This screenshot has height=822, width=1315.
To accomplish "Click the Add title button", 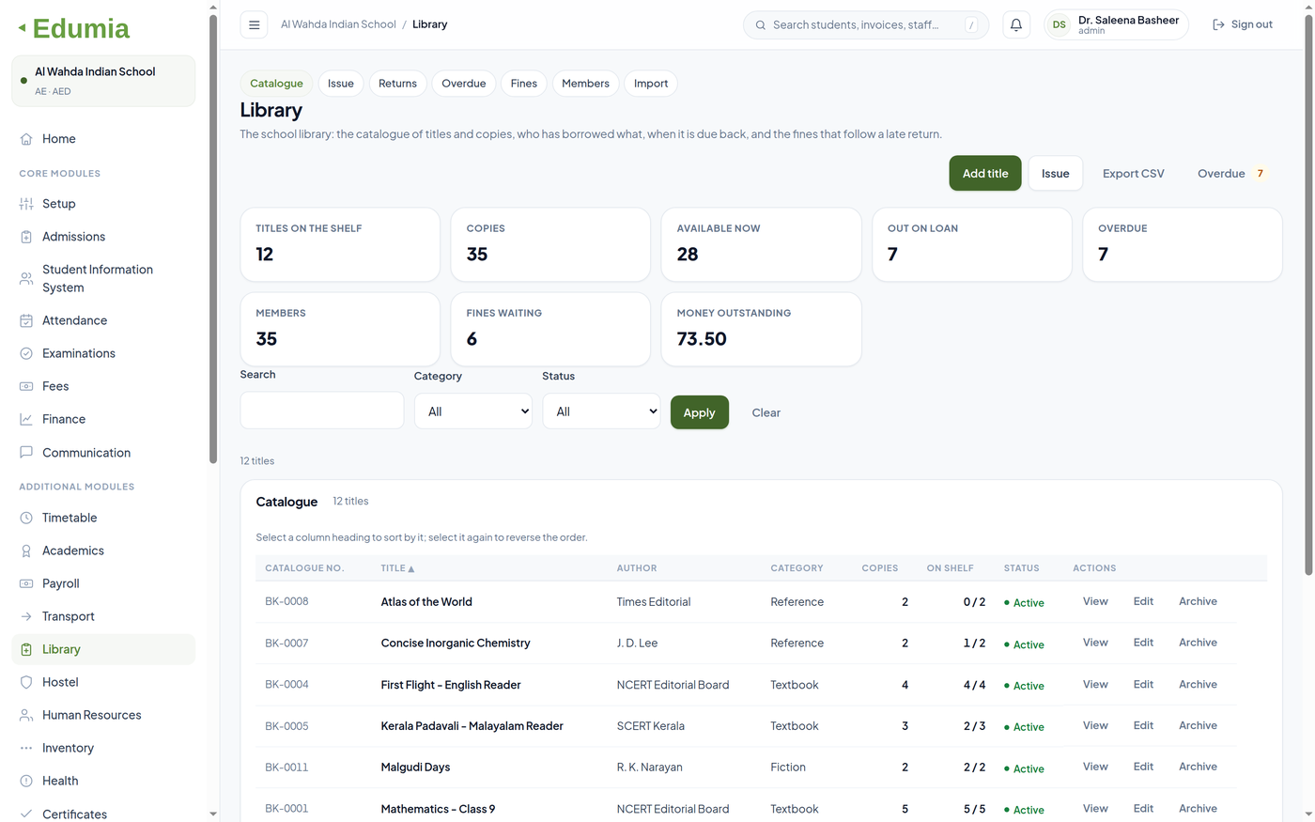I will [x=985, y=174].
